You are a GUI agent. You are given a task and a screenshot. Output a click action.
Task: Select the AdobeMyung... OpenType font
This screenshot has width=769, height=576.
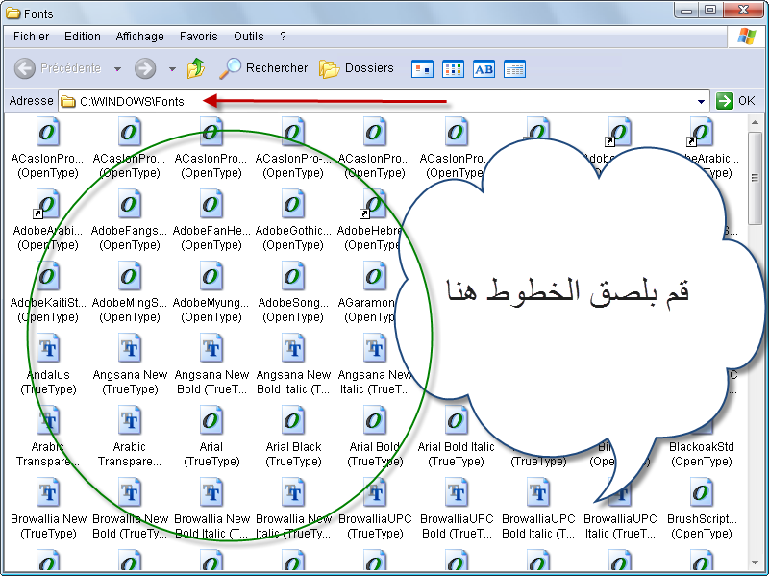(211, 291)
